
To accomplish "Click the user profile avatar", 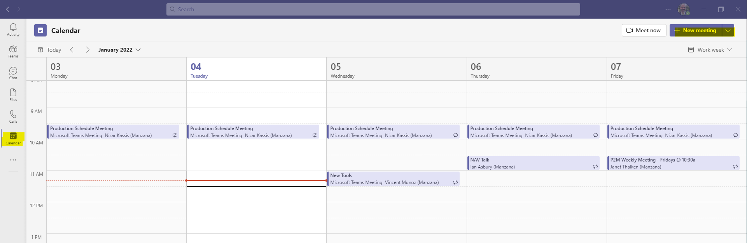I will [684, 9].
